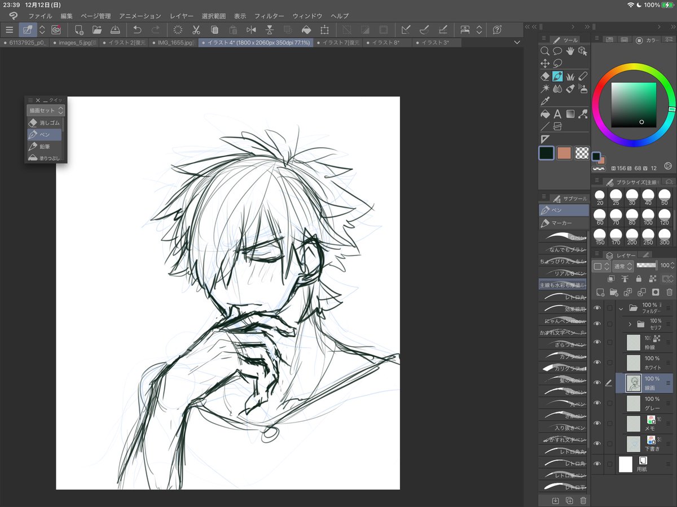Tick the checkbox beside ホワイト layer
Viewport: 677px width, 507px height.
coord(609,363)
